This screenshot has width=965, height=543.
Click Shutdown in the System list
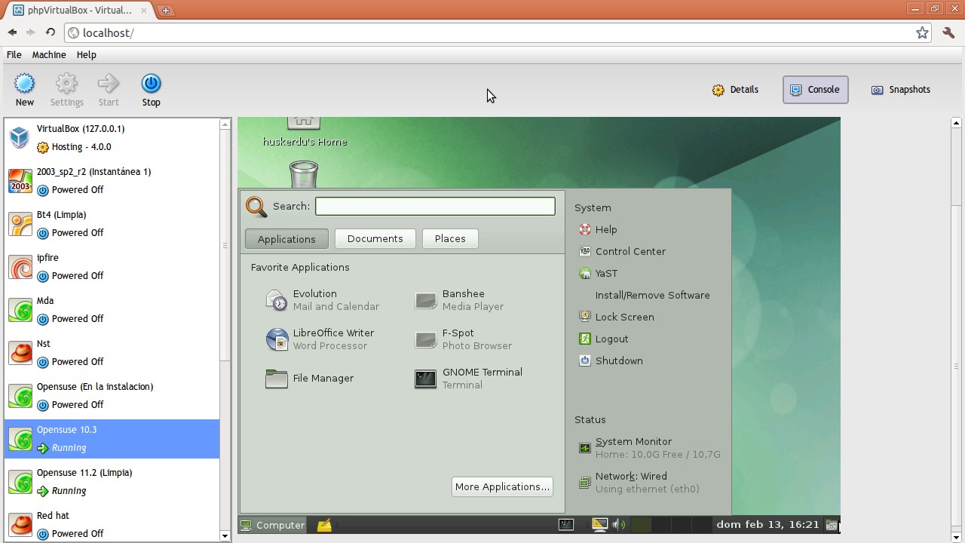point(611,361)
